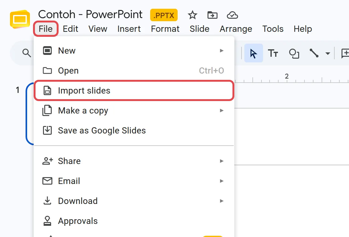
Task: Click the Ctrl+O shortcut text
Action: tap(212, 70)
